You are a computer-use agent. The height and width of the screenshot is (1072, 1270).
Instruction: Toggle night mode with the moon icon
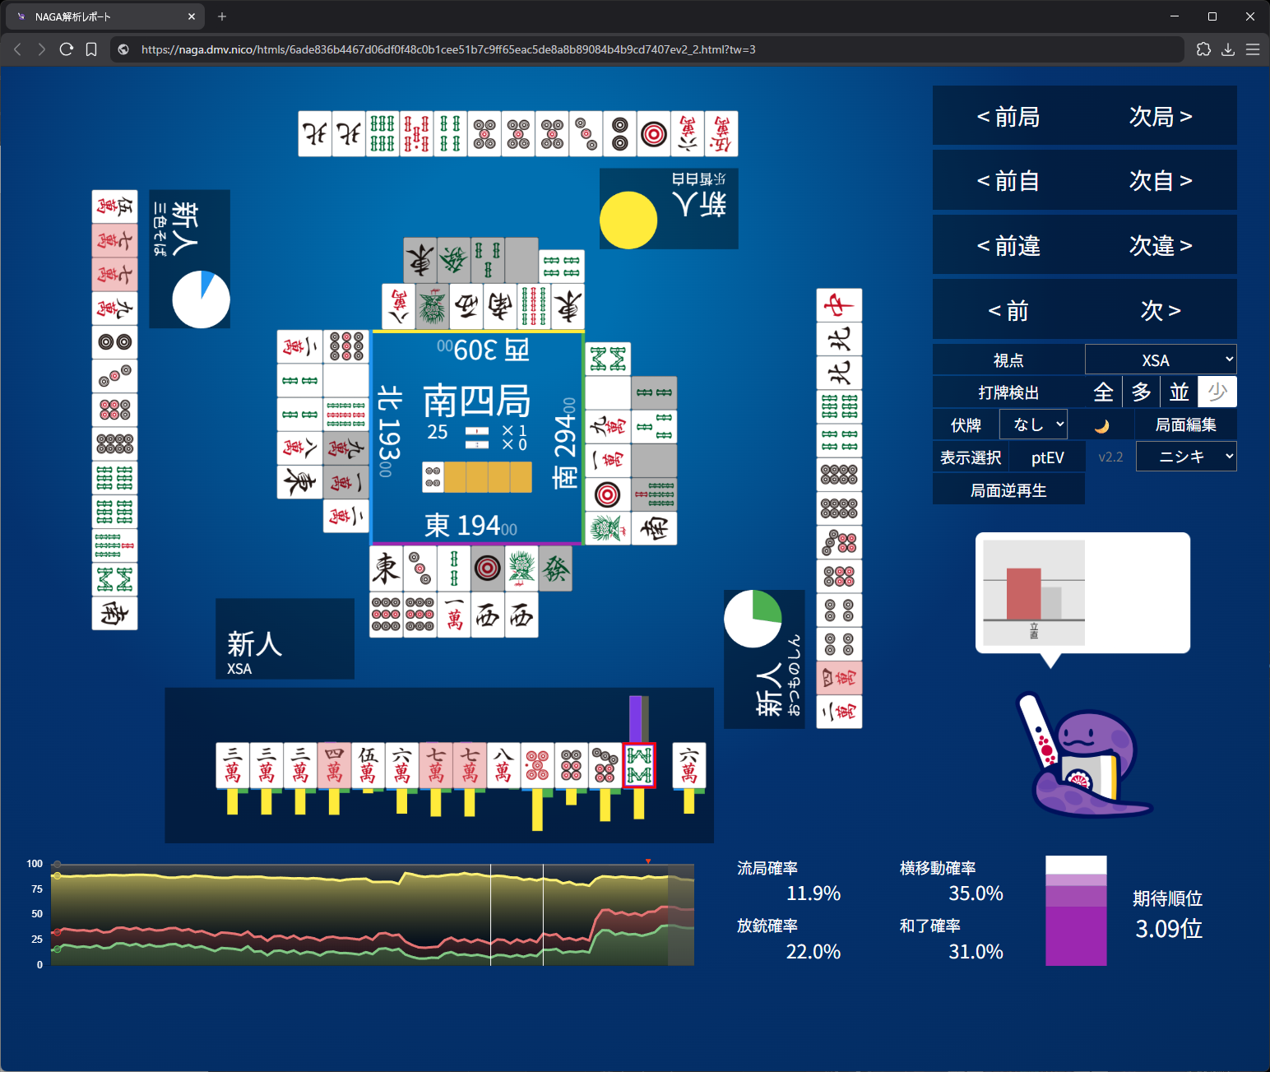click(x=1102, y=425)
